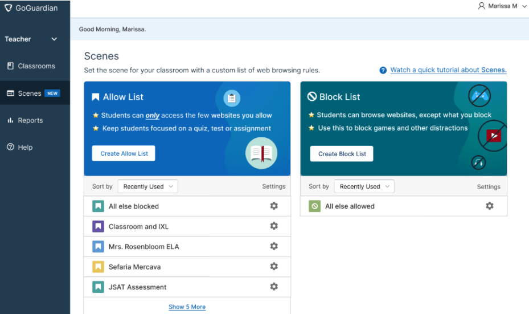Viewport: 529px width, 314px height.
Task: Click the Show 5 More link
Action: click(x=187, y=307)
